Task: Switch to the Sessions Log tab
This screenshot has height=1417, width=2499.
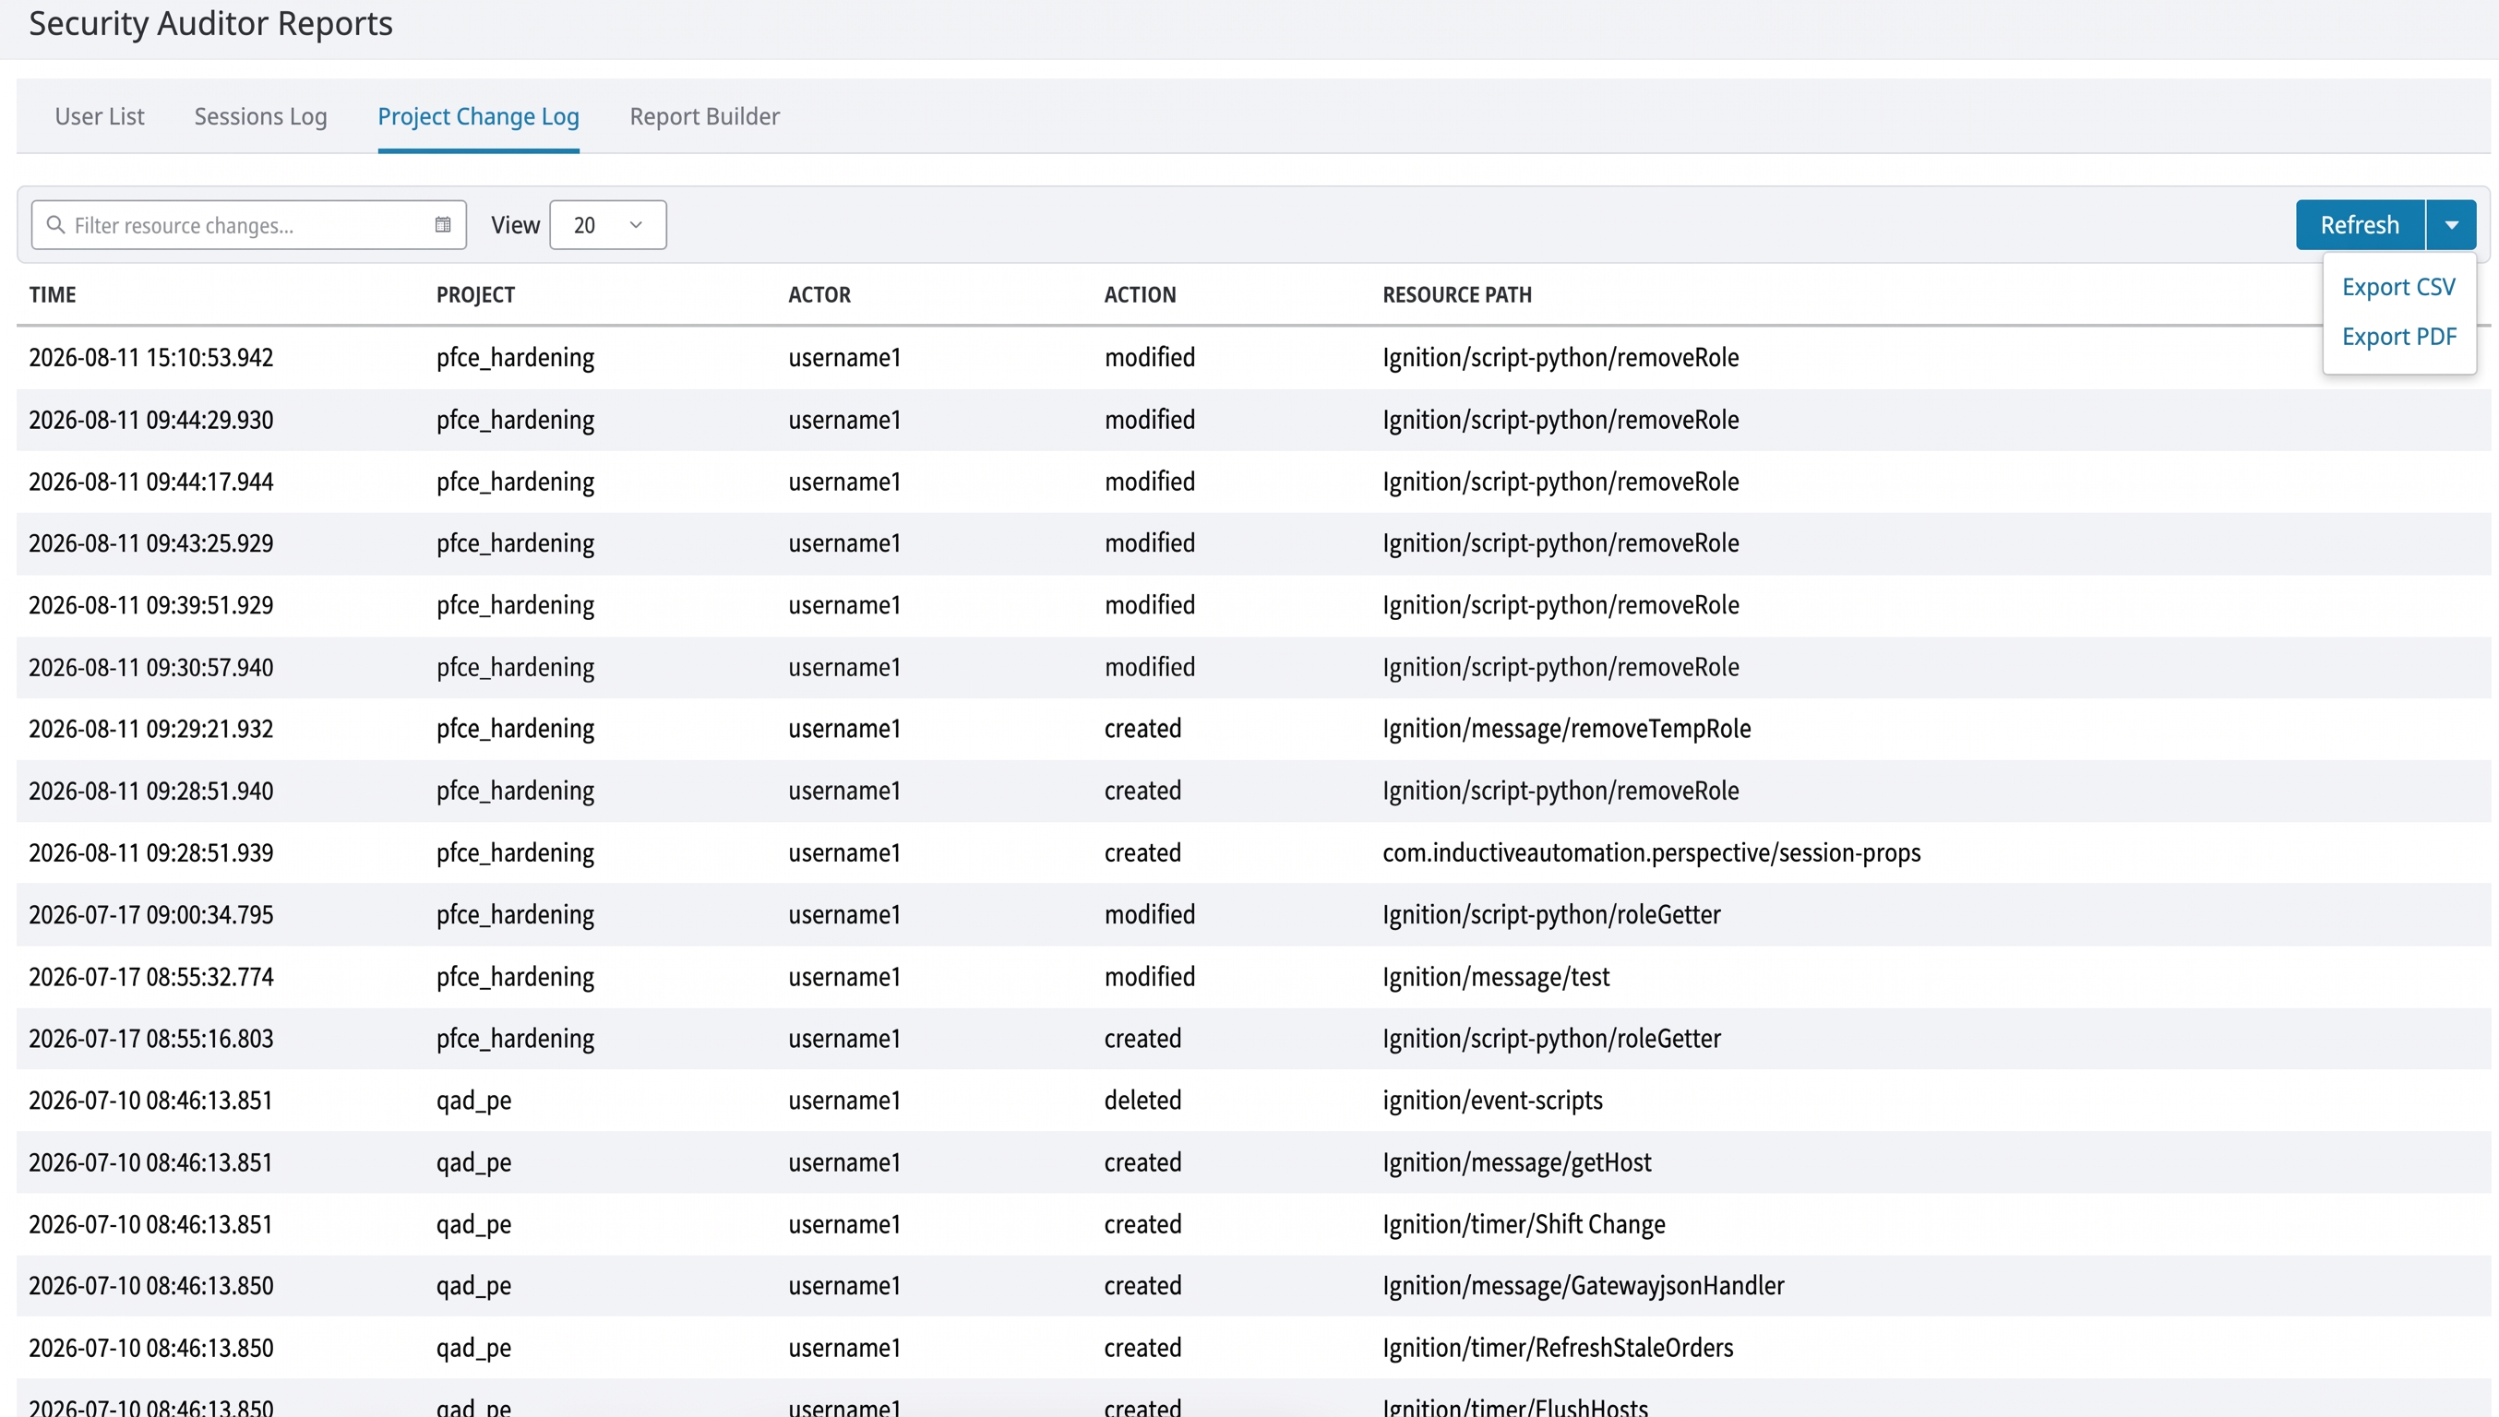Action: pyautogui.click(x=261, y=116)
